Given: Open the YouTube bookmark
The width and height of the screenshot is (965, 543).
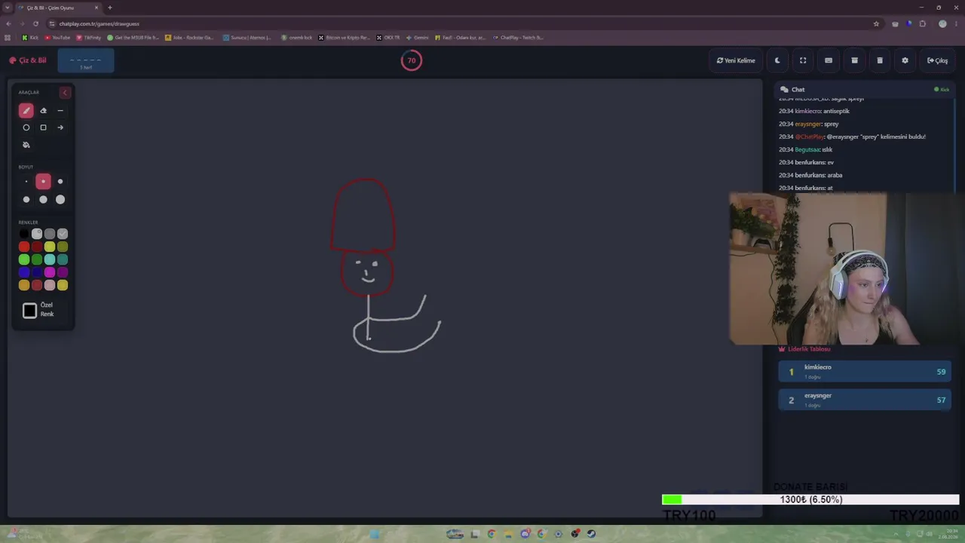Looking at the screenshot, I should (x=58, y=38).
